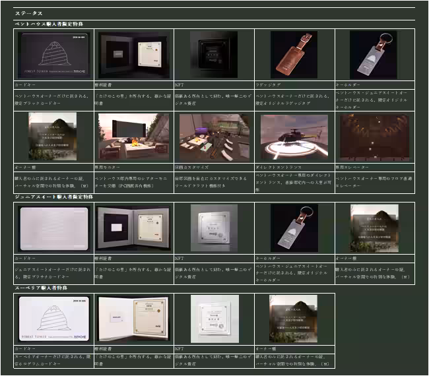429x376 pixels.
Task: Select the Superior section NFT image
Action: pyautogui.click(x=214, y=319)
